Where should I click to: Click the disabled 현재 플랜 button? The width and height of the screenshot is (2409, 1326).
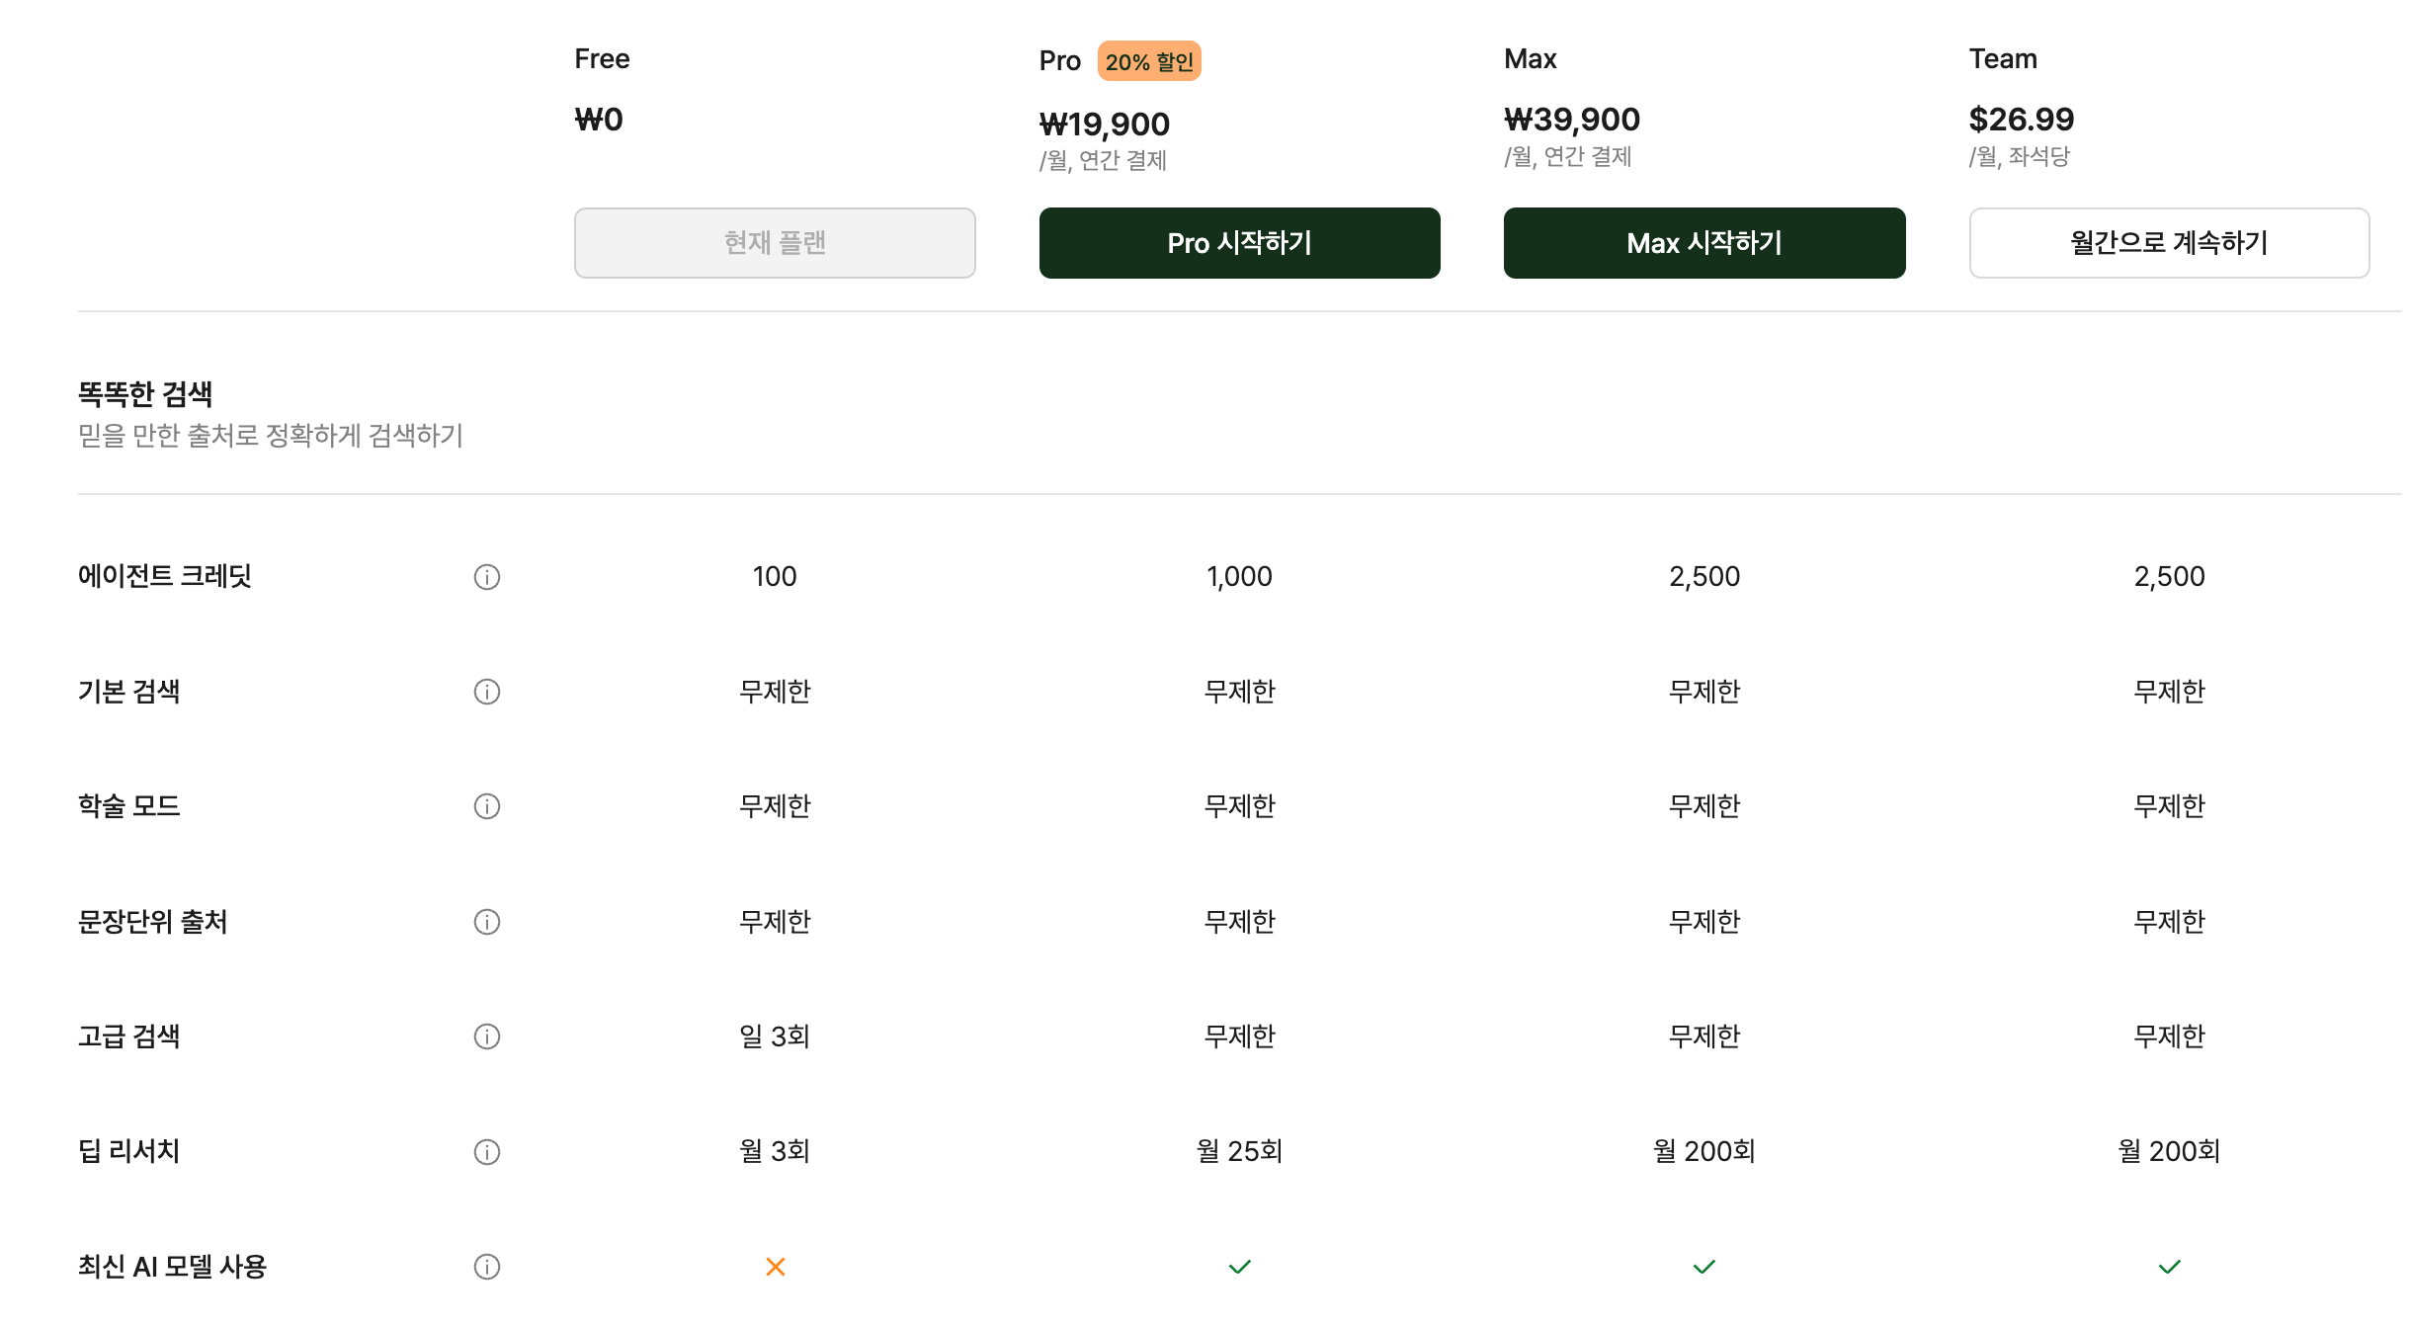pos(775,243)
